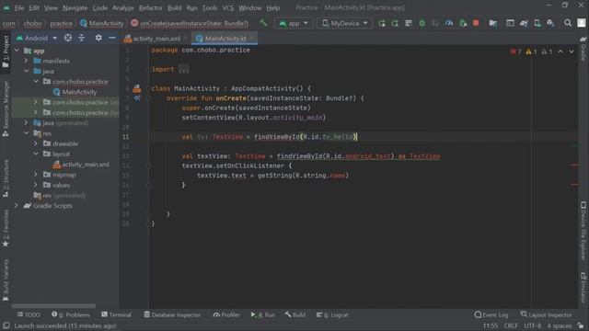589x331 pixels.
Task: Expand the folded import statement
Action: tap(184, 70)
